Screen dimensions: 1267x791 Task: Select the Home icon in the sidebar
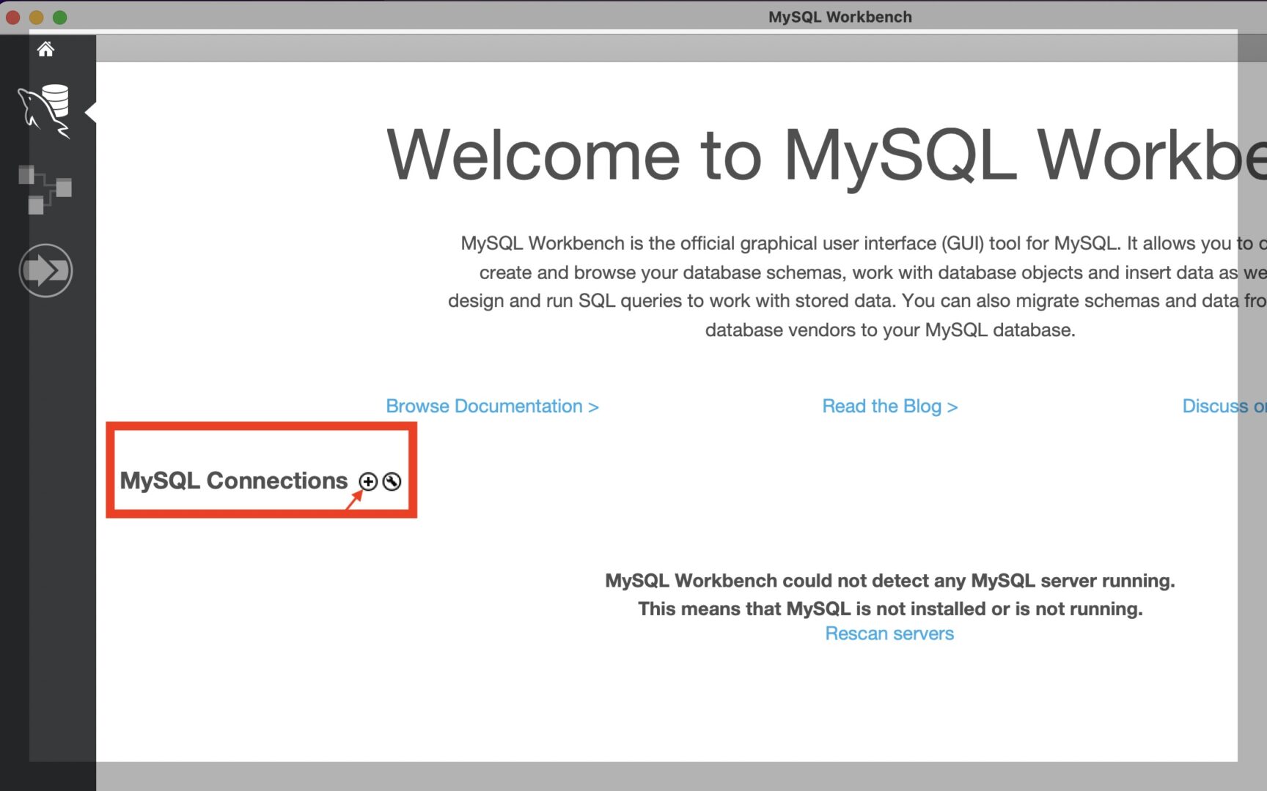(45, 49)
